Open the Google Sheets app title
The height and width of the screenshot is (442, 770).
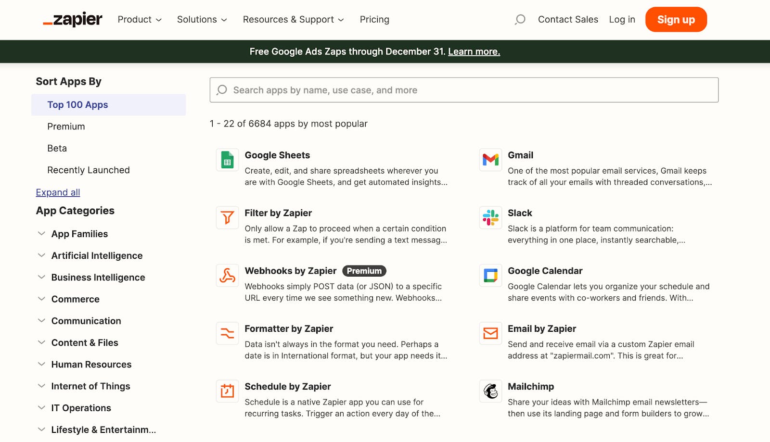click(x=277, y=155)
